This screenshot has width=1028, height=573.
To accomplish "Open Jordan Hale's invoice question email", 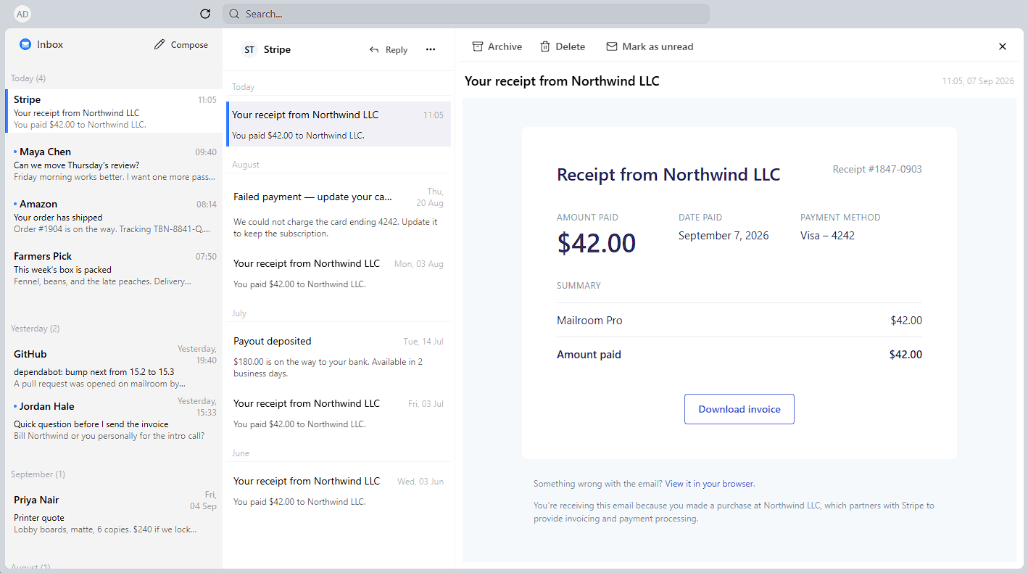I will pyautogui.click(x=115, y=419).
